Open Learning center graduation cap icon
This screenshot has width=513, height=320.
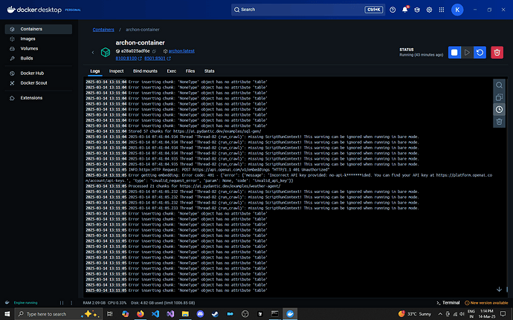point(417,10)
